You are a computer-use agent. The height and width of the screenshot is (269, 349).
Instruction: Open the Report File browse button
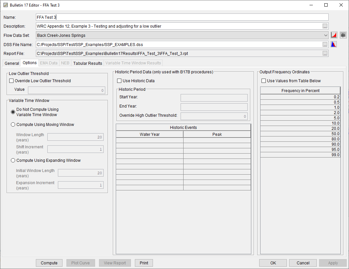[x=325, y=53]
